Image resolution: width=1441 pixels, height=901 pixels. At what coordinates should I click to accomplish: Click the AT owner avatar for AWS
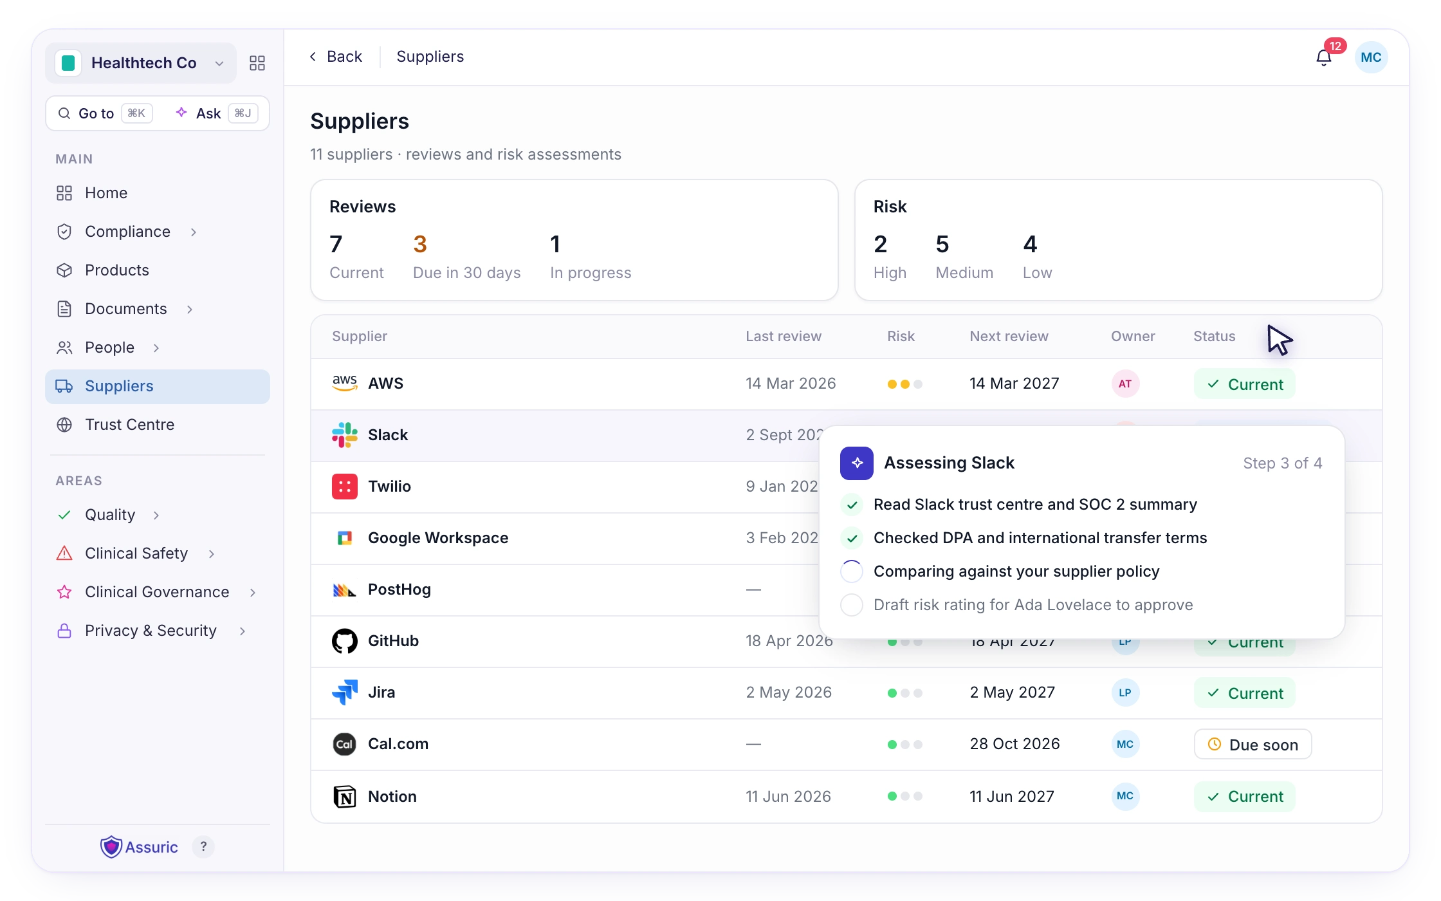pos(1125,384)
